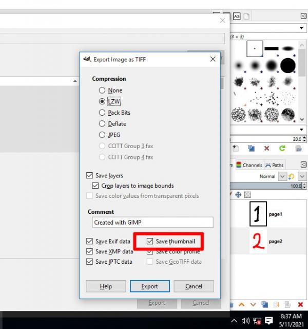Click Cancel in the Export Image as TIFF dialog
The image size is (308, 329).
(x=194, y=286)
